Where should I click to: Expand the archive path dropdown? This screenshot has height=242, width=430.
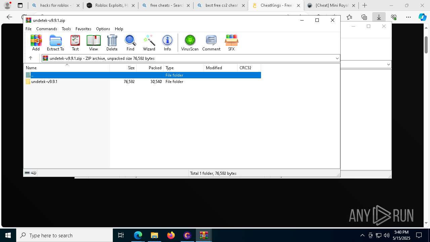click(337, 58)
